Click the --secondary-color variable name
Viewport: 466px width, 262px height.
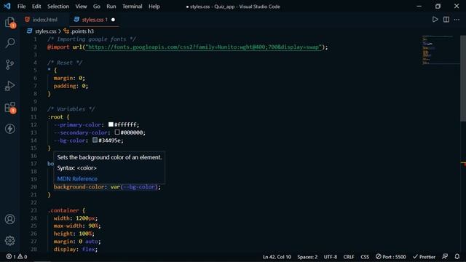pos(81,132)
